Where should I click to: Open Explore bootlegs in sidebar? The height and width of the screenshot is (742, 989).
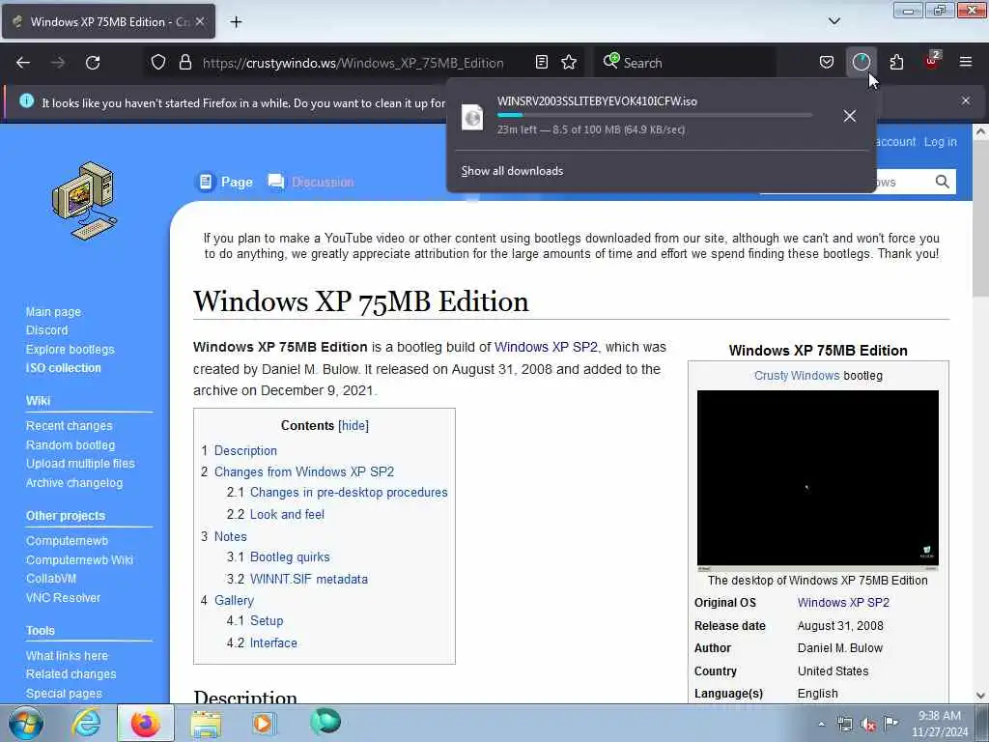70,349
